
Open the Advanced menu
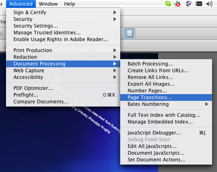21,4
